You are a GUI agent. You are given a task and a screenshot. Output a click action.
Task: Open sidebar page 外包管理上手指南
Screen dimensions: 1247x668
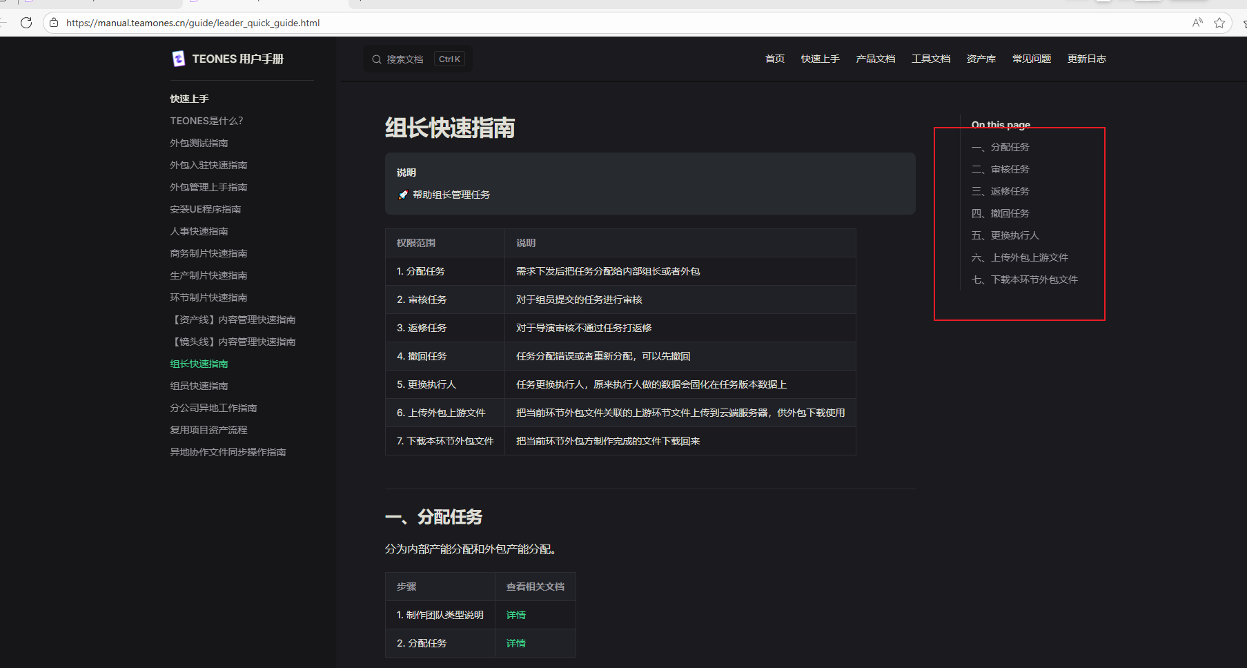click(x=208, y=187)
